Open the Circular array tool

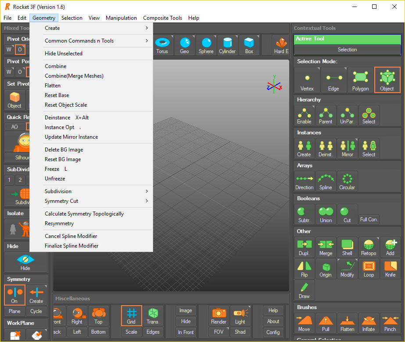pyautogui.click(x=347, y=181)
